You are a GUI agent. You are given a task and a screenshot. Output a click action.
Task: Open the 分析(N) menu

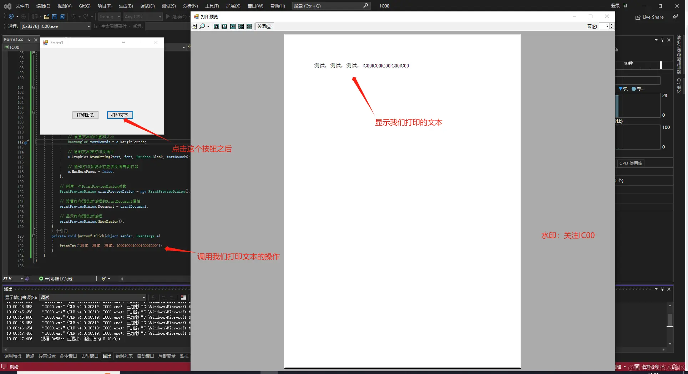click(190, 6)
